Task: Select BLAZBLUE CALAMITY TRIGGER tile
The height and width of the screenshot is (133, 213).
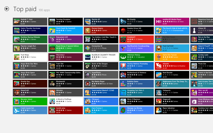Action: (x=101, y=57)
